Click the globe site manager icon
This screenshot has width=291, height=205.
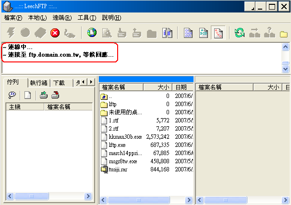92,33
